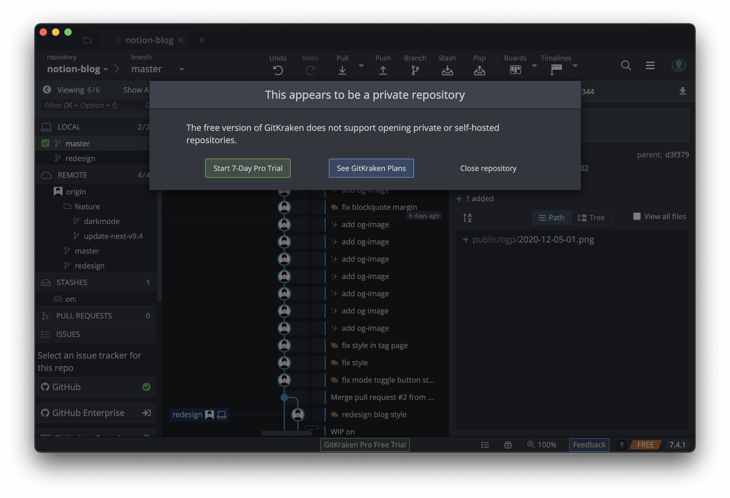Click the gift icon in status bar
Viewport: 730px width, 498px height.
[x=508, y=444]
